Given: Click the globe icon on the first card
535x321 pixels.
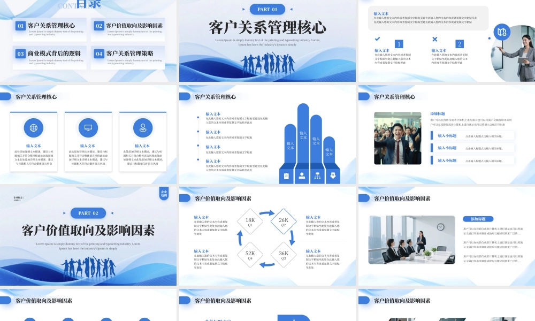Looking at the screenshot, I should tap(33, 128).
